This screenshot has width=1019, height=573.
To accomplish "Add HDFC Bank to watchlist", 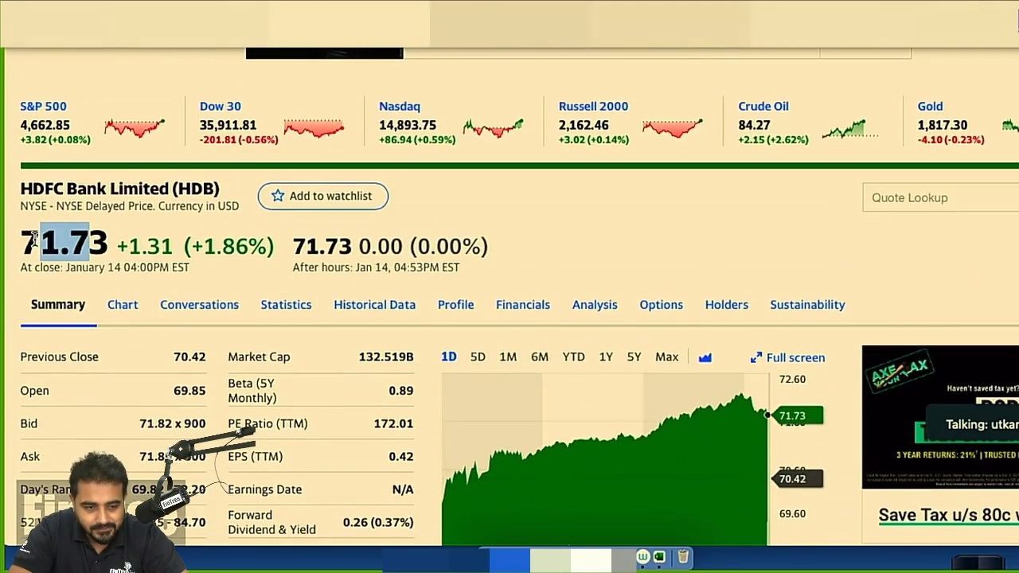I will [322, 196].
